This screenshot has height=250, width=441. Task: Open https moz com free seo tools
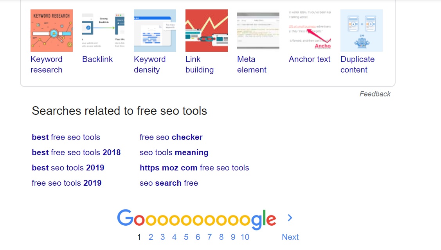194,168
